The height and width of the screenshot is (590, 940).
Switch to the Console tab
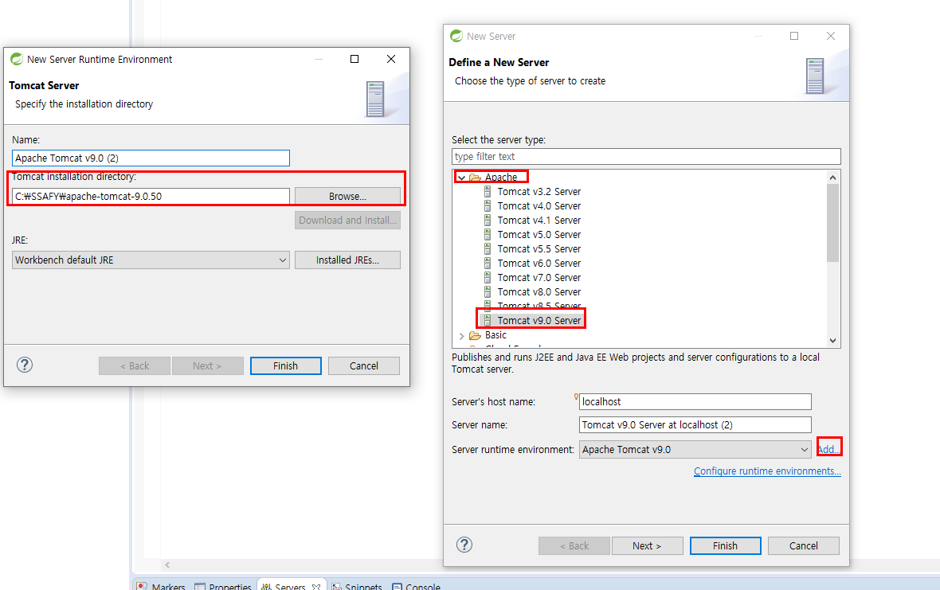pyautogui.click(x=417, y=586)
